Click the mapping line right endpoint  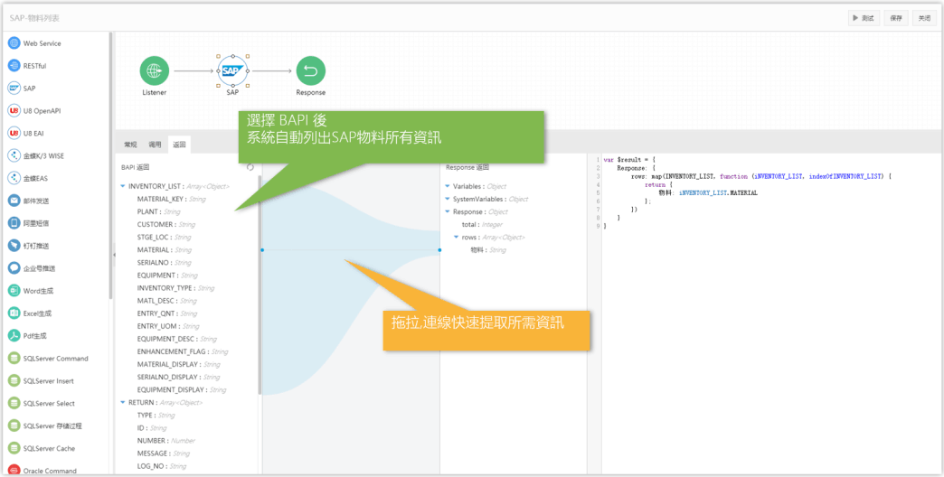point(439,249)
